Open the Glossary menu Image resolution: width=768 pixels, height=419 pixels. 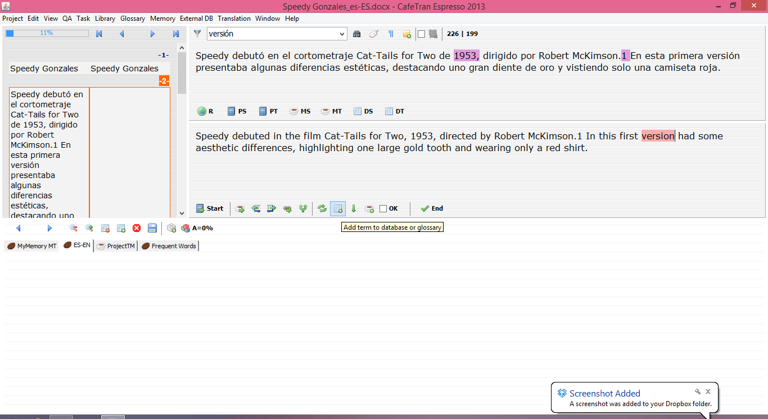click(x=133, y=19)
